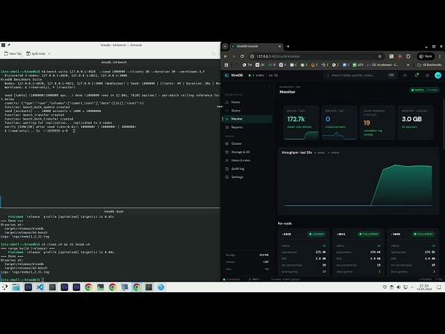Click the taskbar clock showing 21:51
The width and height of the screenshot is (445, 334).
point(424,287)
